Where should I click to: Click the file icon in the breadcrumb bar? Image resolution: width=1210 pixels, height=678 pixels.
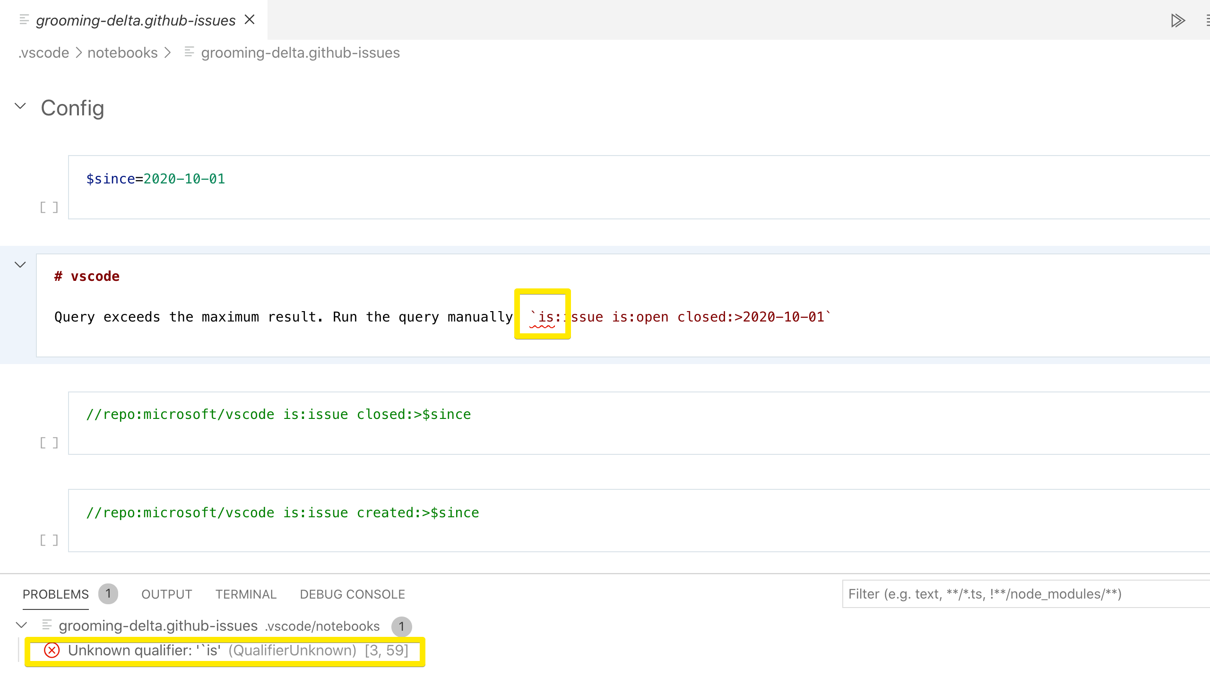tap(190, 52)
